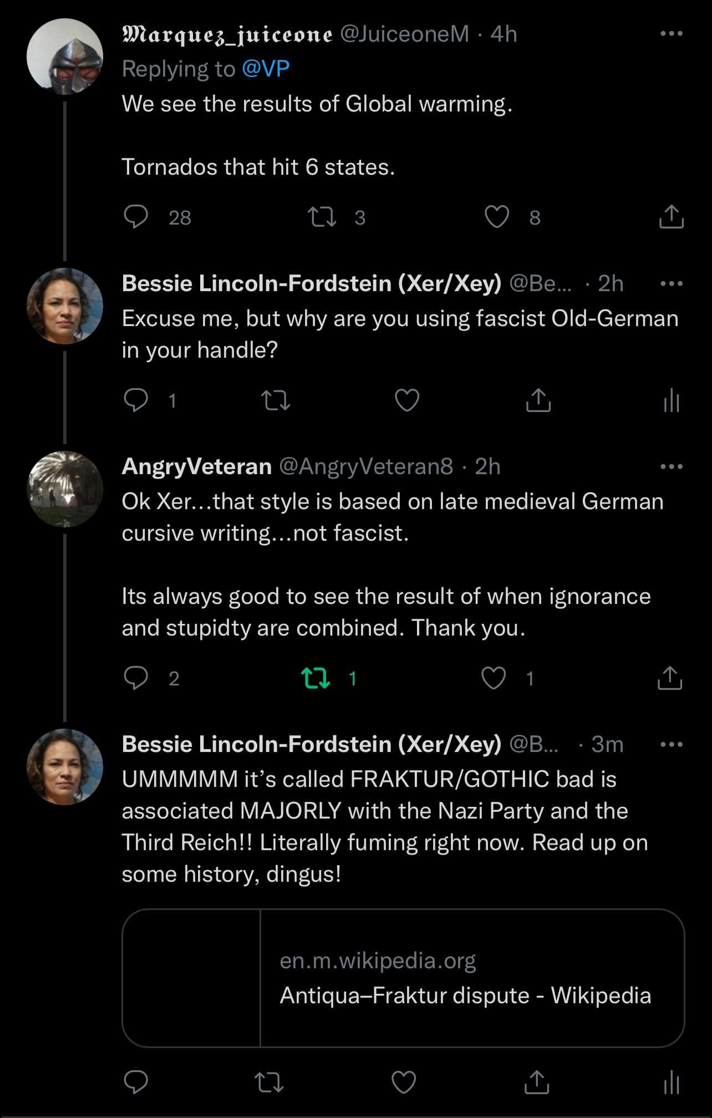Image resolution: width=712 pixels, height=1118 pixels.
Task: Share Marquez_juiceone's tweet
Action: point(671,217)
